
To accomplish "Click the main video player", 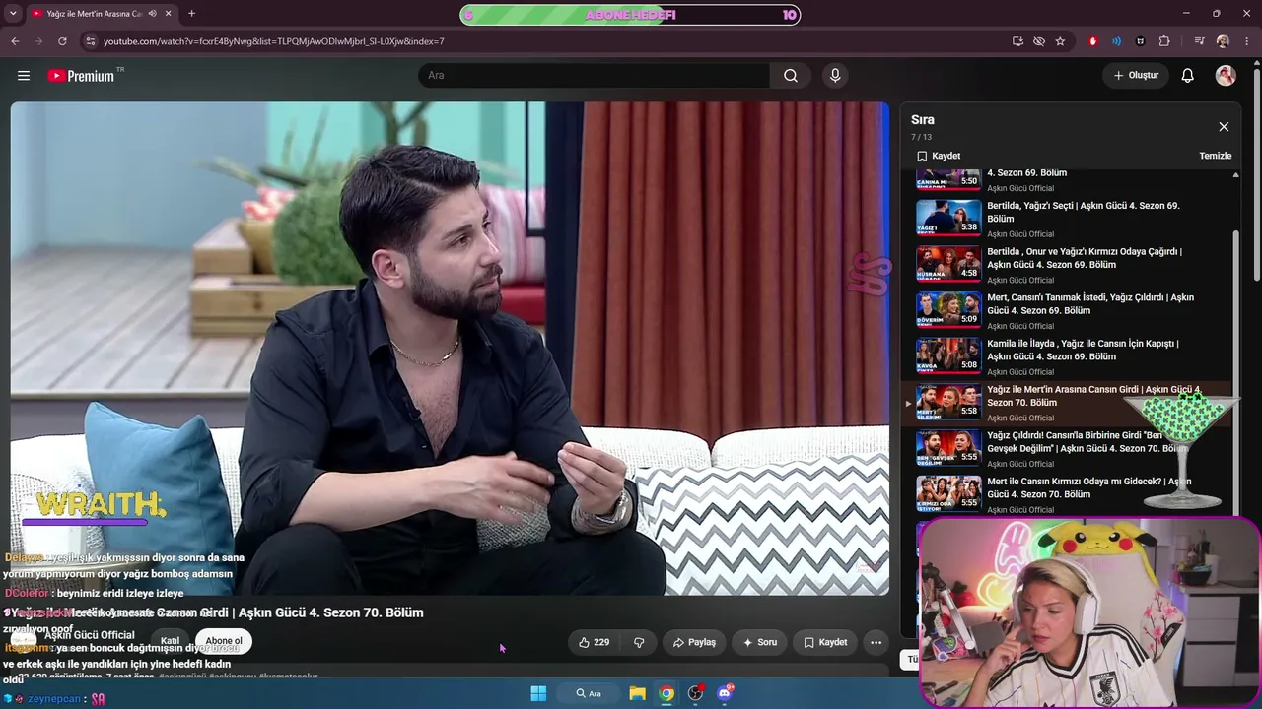I will (x=450, y=349).
